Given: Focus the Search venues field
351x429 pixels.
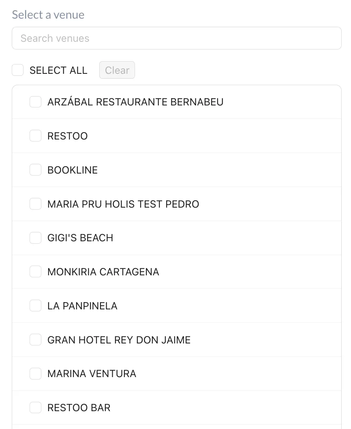Looking at the screenshot, I should (177, 38).
